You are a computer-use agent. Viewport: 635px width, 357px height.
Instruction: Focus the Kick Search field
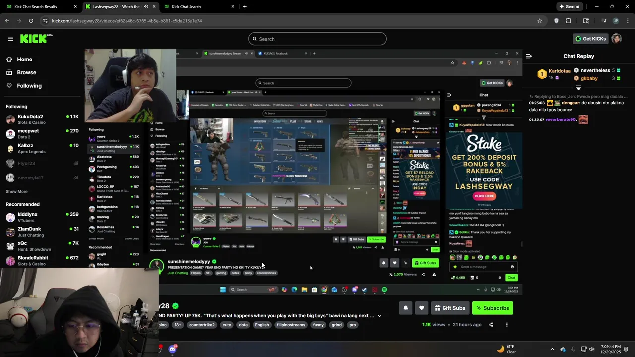pyautogui.click(x=317, y=39)
